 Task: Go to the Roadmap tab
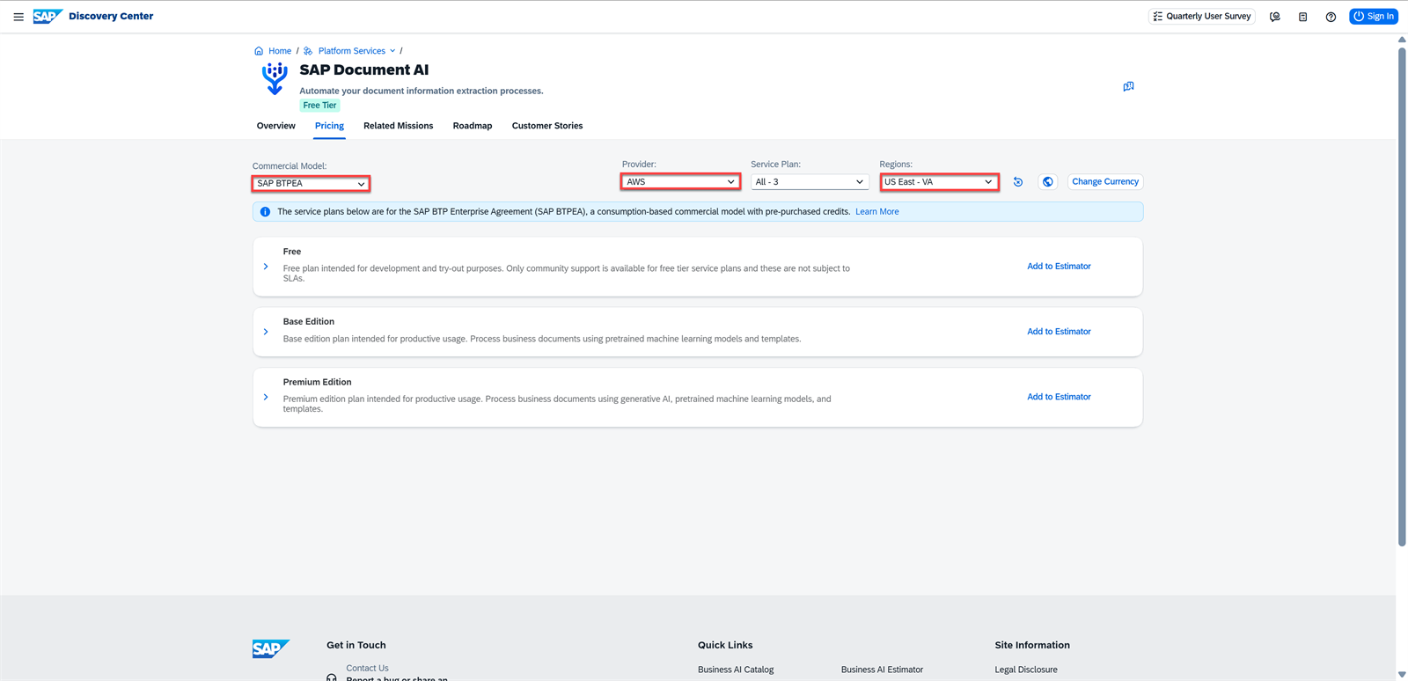[473, 126]
